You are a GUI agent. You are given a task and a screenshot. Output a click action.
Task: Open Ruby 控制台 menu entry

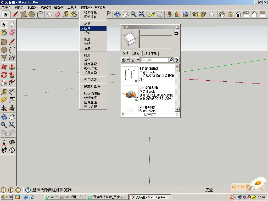pyautogui.click(x=93, y=93)
